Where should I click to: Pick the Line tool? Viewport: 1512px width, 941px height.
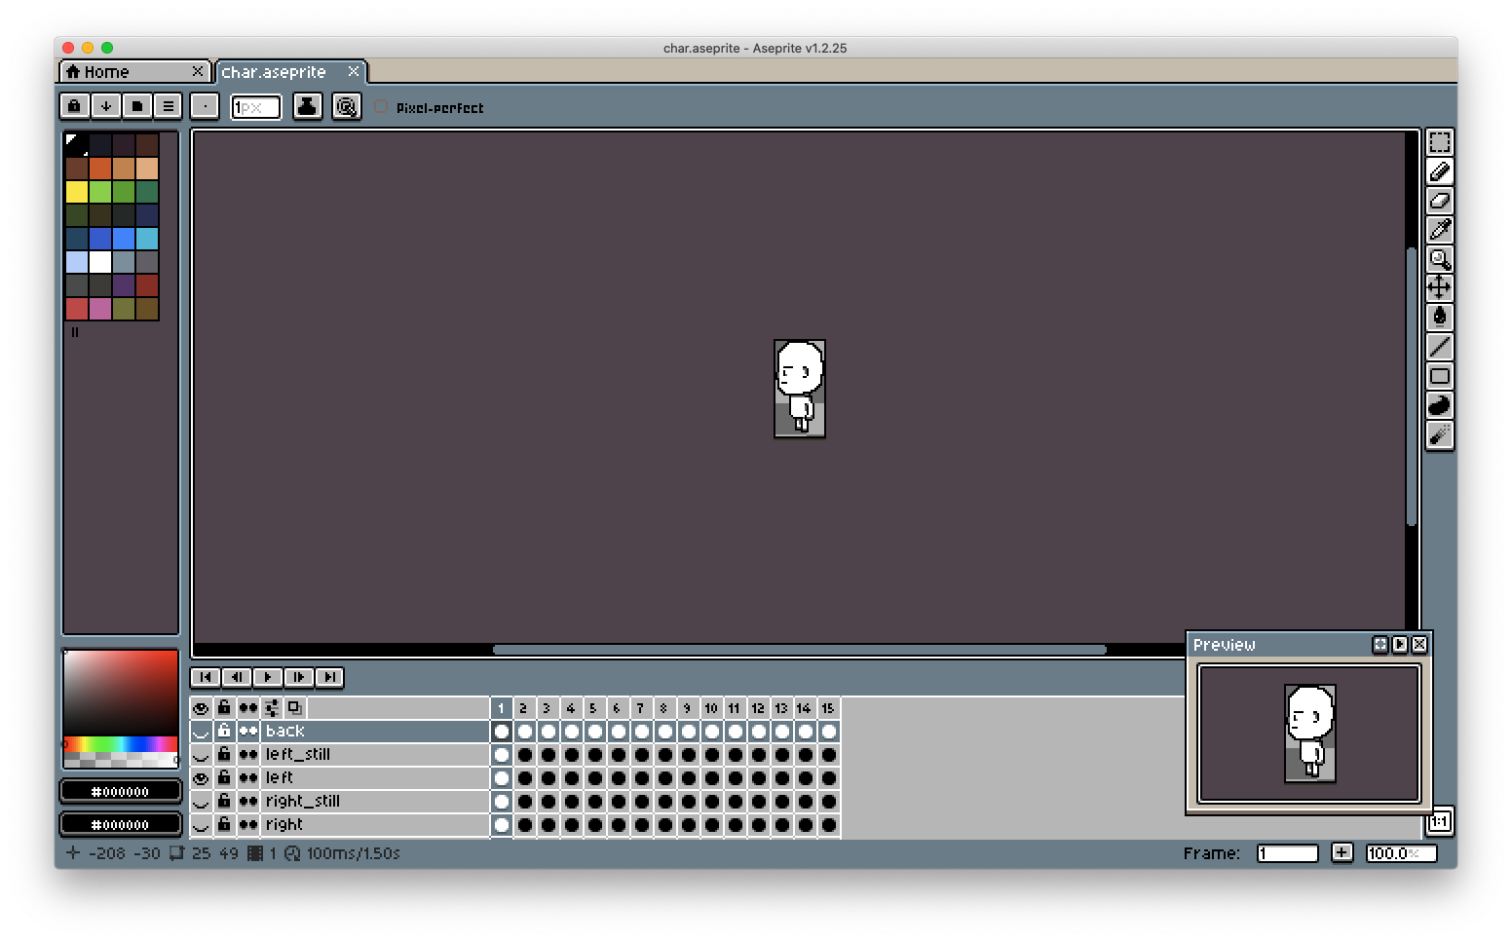pyautogui.click(x=1440, y=347)
